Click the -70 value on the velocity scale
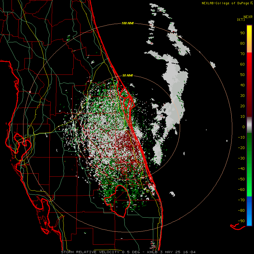The height and width of the screenshot is (254, 254). point(241,200)
